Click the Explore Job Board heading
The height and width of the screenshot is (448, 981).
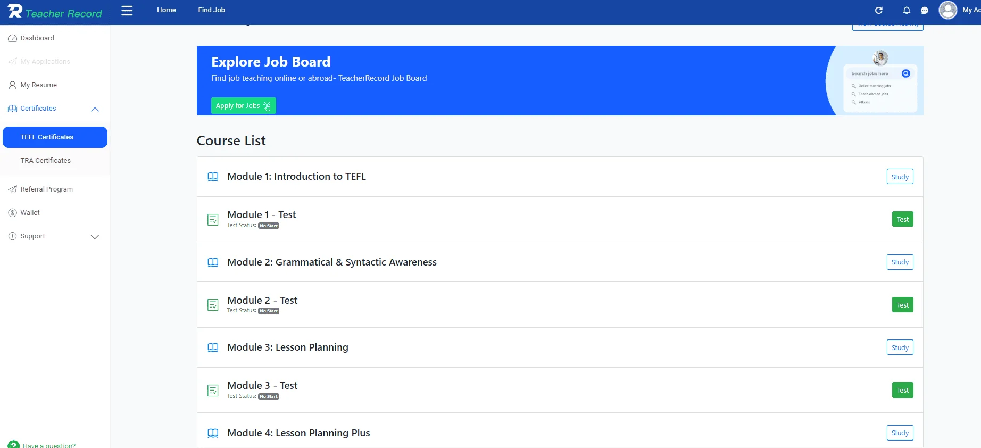271,62
